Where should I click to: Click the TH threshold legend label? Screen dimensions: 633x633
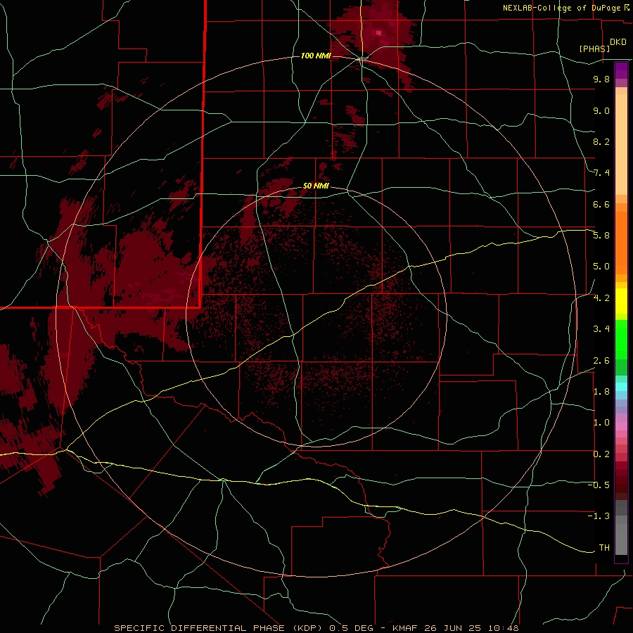pyautogui.click(x=604, y=548)
